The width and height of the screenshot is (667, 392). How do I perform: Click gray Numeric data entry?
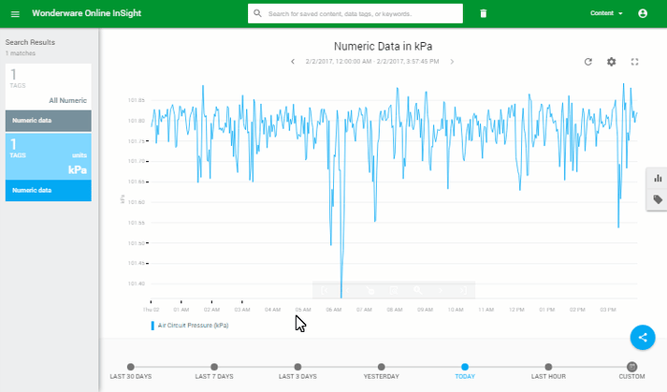[49, 121]
